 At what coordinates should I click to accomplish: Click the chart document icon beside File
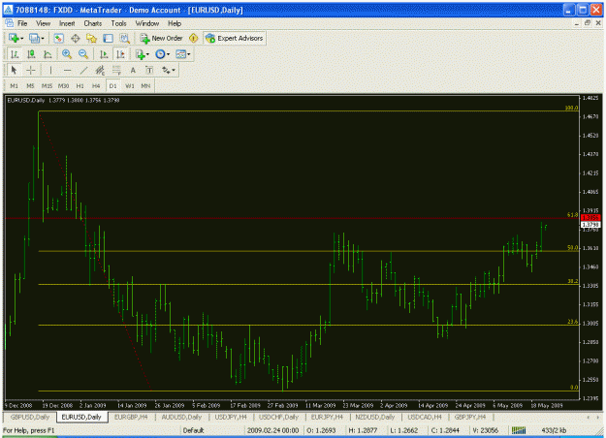coord(9,23)
